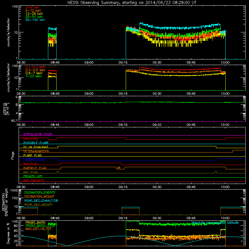Image resolution: width=249 pixels, height=249 pixels.
Task: Click the green GOES flux line near 09:00
Action: coord(89,103)
